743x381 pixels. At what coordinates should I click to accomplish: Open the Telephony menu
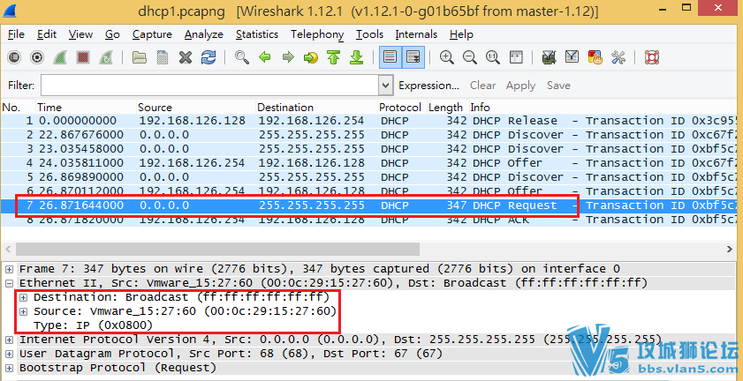coord(317,34)
